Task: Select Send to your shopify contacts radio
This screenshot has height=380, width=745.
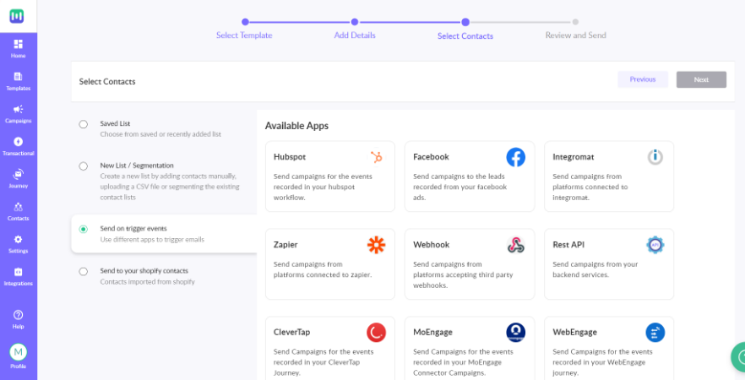Action: coord(83,272)
